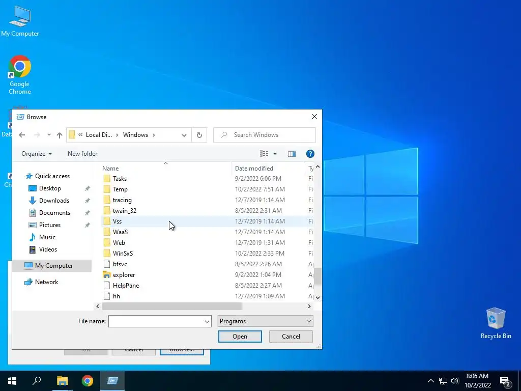The image size is (521, 391).
Task: Select the tracing folder icon
Action: pos(107,200)
